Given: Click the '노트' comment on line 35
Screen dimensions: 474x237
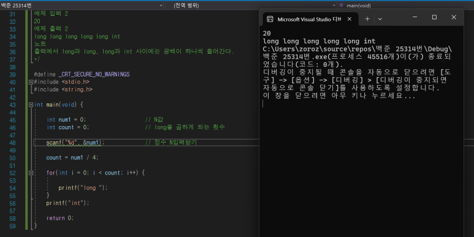Looking at the screenshot, I should [x=40, y=44].
